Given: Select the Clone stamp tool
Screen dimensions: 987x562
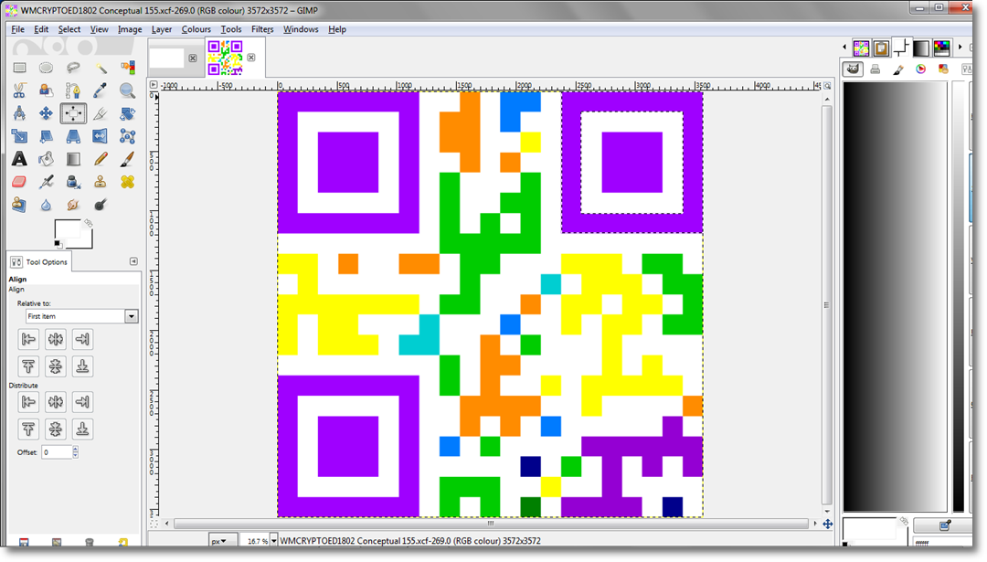Looking at the screenshot, I should 101,182.
